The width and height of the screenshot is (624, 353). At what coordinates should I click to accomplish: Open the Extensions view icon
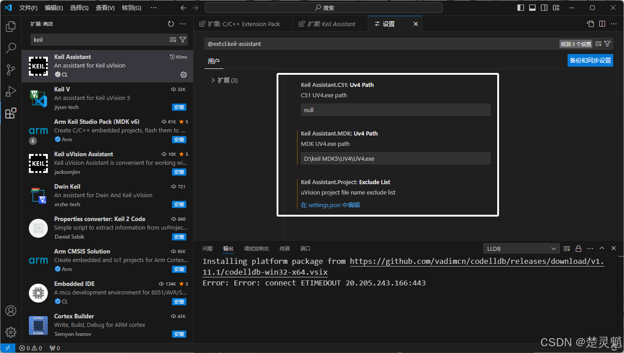coord(11,113)
